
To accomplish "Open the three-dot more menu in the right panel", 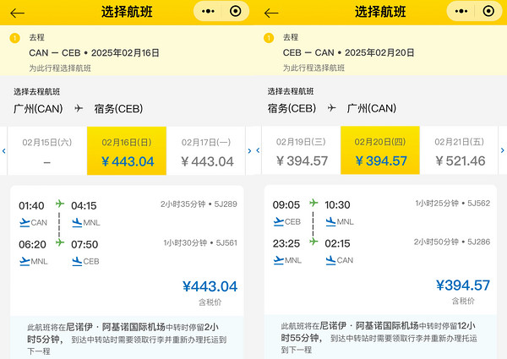I will point(461,12).
